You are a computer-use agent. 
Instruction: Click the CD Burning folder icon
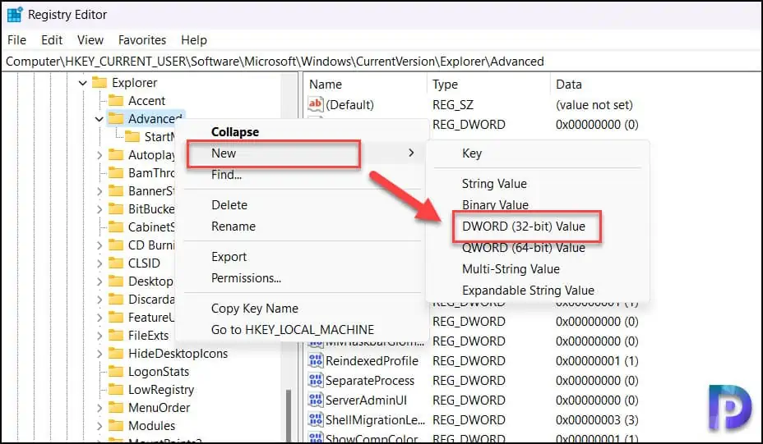click(x=116, y=245)
